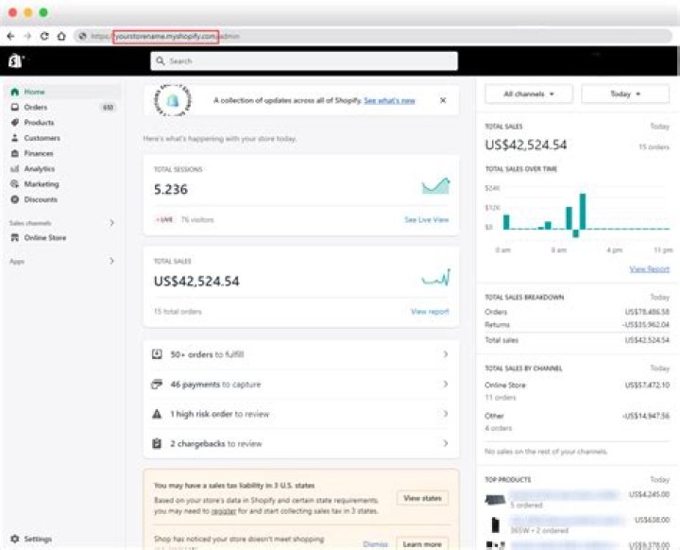Open Analytics from sidebar
This screenshot has width=680, height=550.
click(40, 168)
